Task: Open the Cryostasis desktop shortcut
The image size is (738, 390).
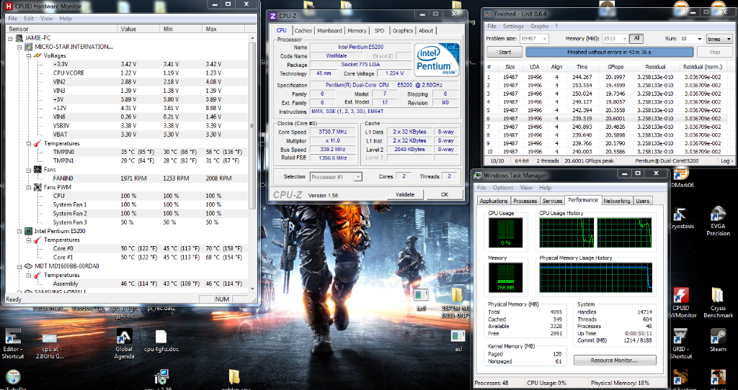Action: point(680,219)
